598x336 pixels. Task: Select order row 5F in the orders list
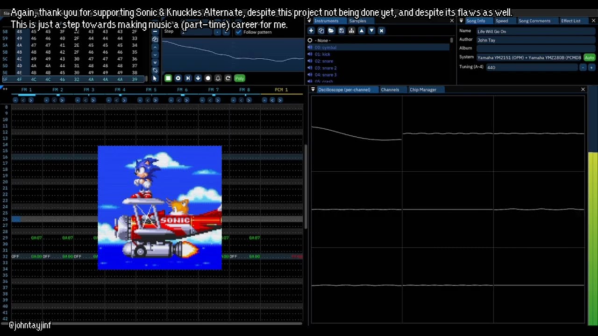tap(74, 79)
